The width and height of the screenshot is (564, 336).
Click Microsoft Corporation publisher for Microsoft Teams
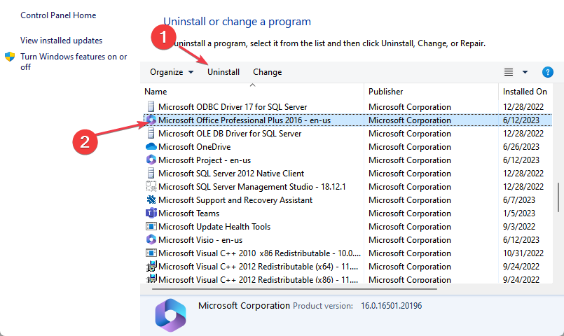point(410,213)
